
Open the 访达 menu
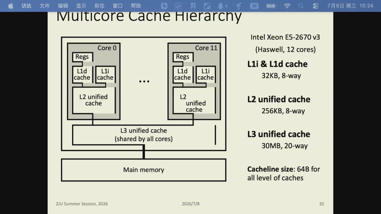point(26,6)
